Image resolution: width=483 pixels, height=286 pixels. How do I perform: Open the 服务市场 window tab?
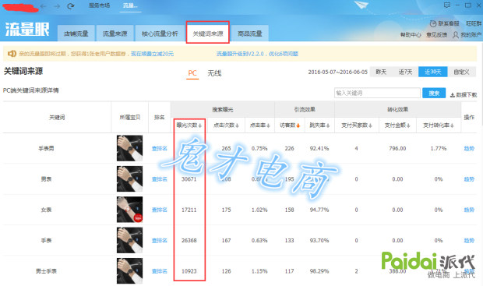99,5
